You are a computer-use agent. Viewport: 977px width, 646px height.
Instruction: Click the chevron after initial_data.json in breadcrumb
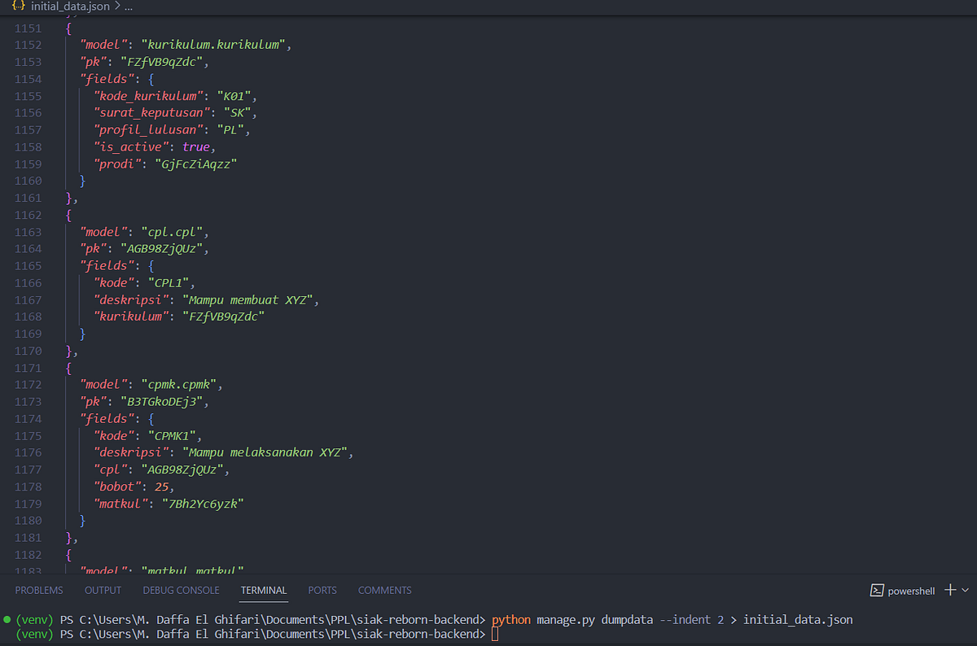pos(116,7)
